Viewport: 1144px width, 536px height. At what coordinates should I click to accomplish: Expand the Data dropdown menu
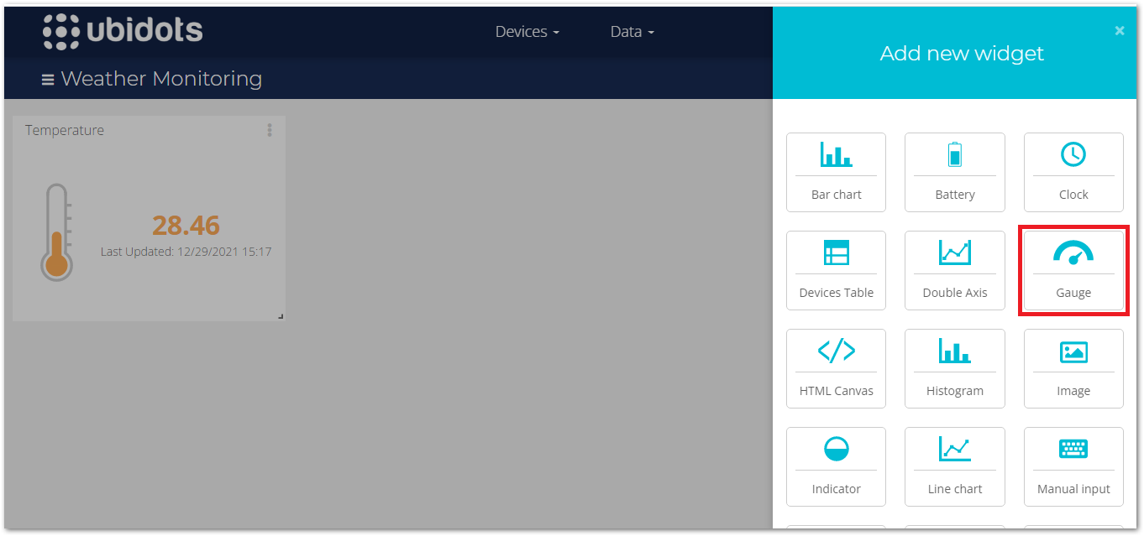coord(632,32)
